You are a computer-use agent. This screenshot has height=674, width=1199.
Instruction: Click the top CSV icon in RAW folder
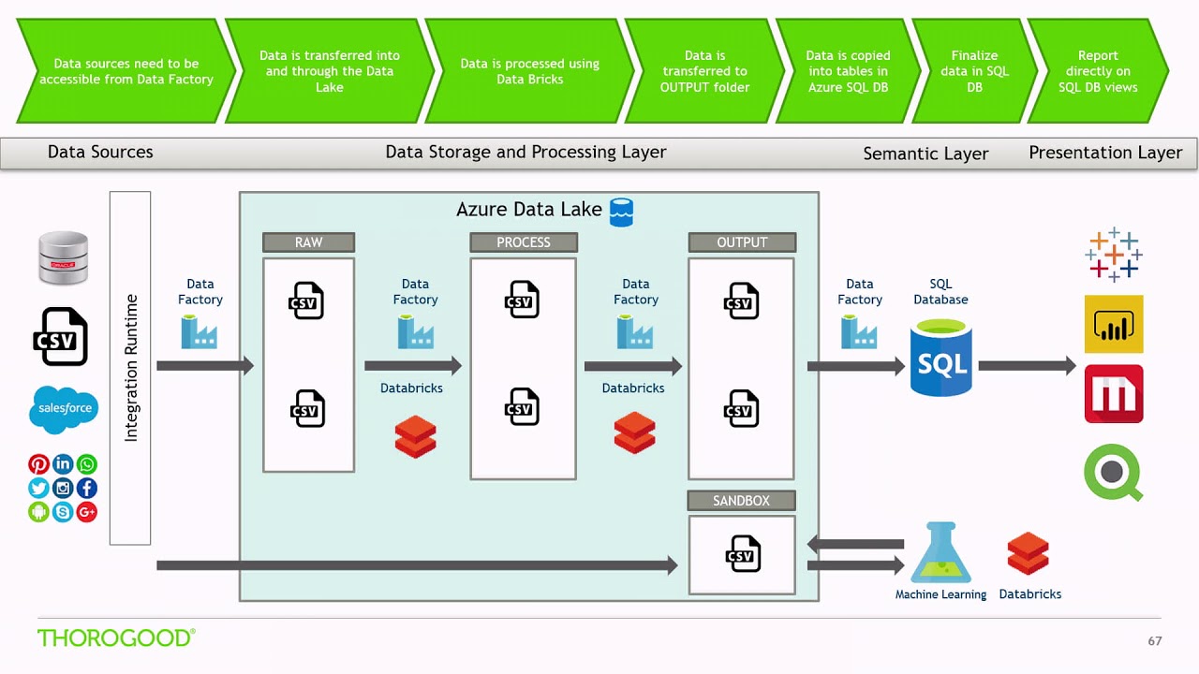(306, 300)
